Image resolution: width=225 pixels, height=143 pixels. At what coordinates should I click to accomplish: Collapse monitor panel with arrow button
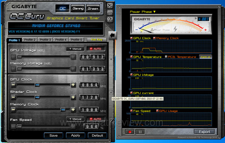click(x=112, y=35)
